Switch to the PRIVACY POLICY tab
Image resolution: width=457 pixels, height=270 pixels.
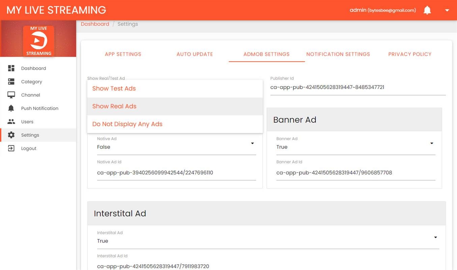(x=410, y=54)
